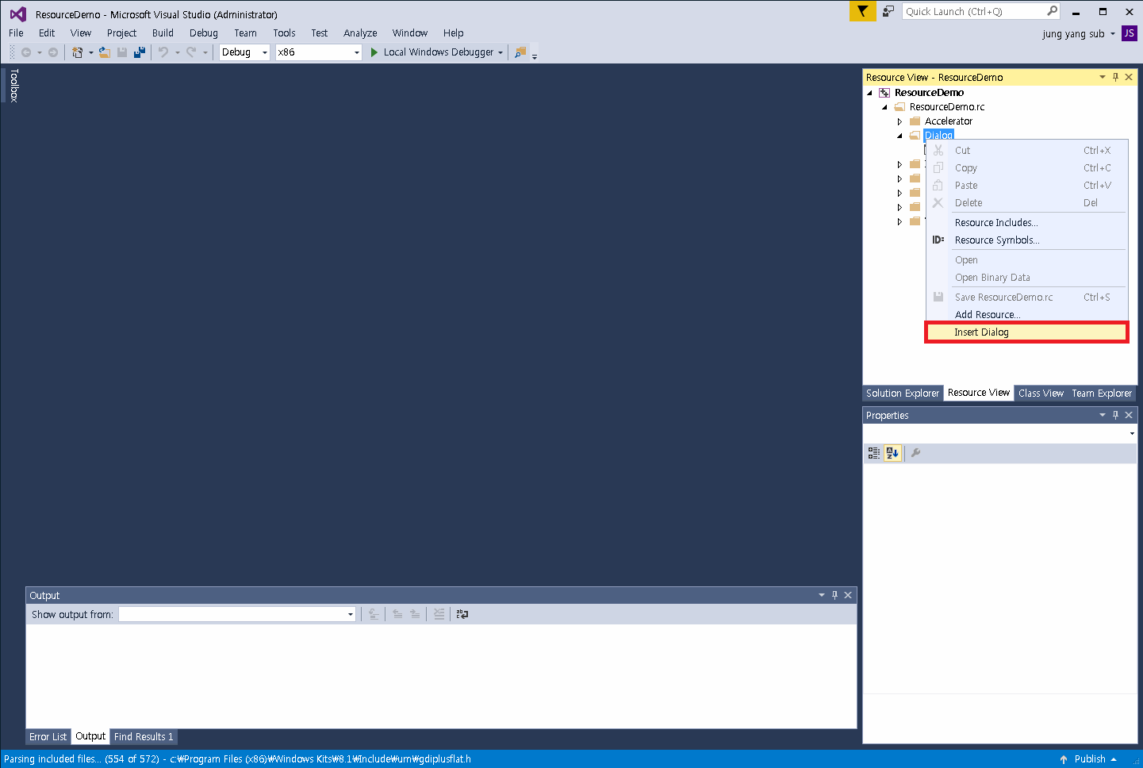Viewport: 1143px width, 768px height.
Task: Collapse the ResourceDemo root node
Action: tap(869, 93)
